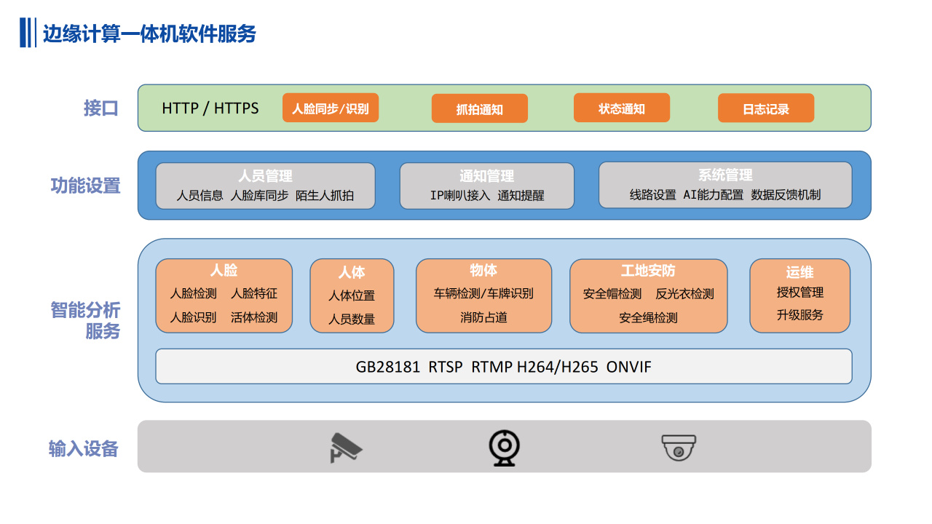Click the 工地安防 block
This screenshot has height=524, width=932.
tap(648, 295)
